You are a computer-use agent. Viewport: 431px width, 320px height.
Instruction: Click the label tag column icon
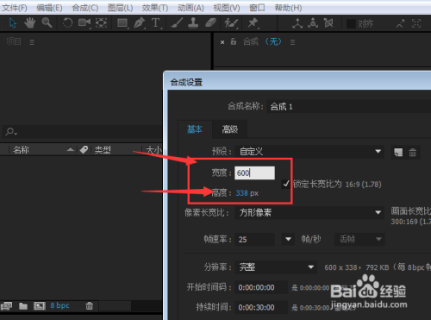click(x=84, y=149)
